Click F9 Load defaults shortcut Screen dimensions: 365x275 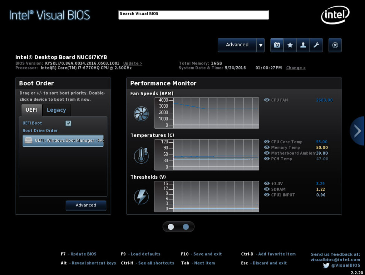coord(141,254)
